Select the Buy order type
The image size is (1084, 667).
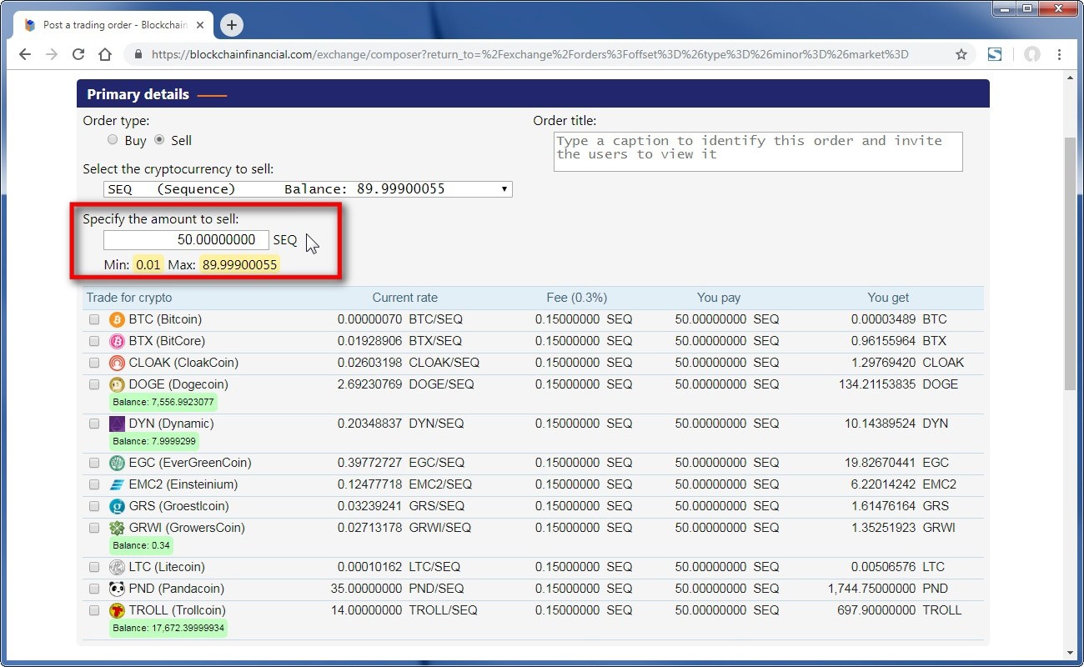(113, 140)
